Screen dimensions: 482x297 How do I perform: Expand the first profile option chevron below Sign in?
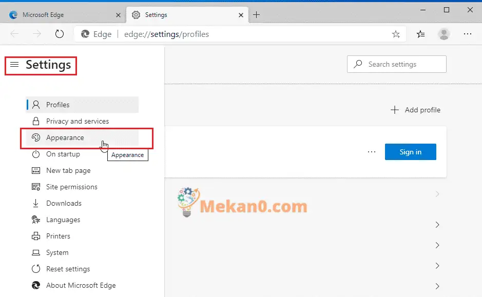(437, 194)
